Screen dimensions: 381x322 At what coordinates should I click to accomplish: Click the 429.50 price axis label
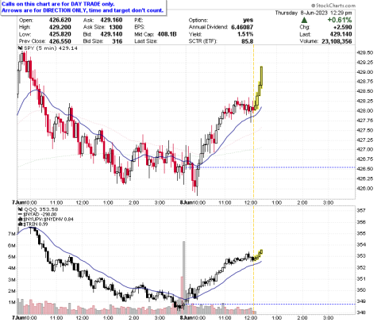pyautogui.click(x=365, y=53)
